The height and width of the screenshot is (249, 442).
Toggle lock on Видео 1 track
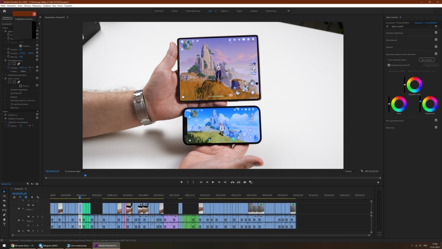coord(19,209)
